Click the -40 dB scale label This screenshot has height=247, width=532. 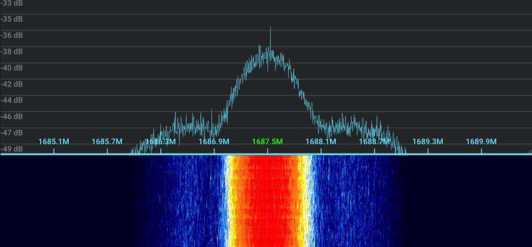[x=12, y=68]
